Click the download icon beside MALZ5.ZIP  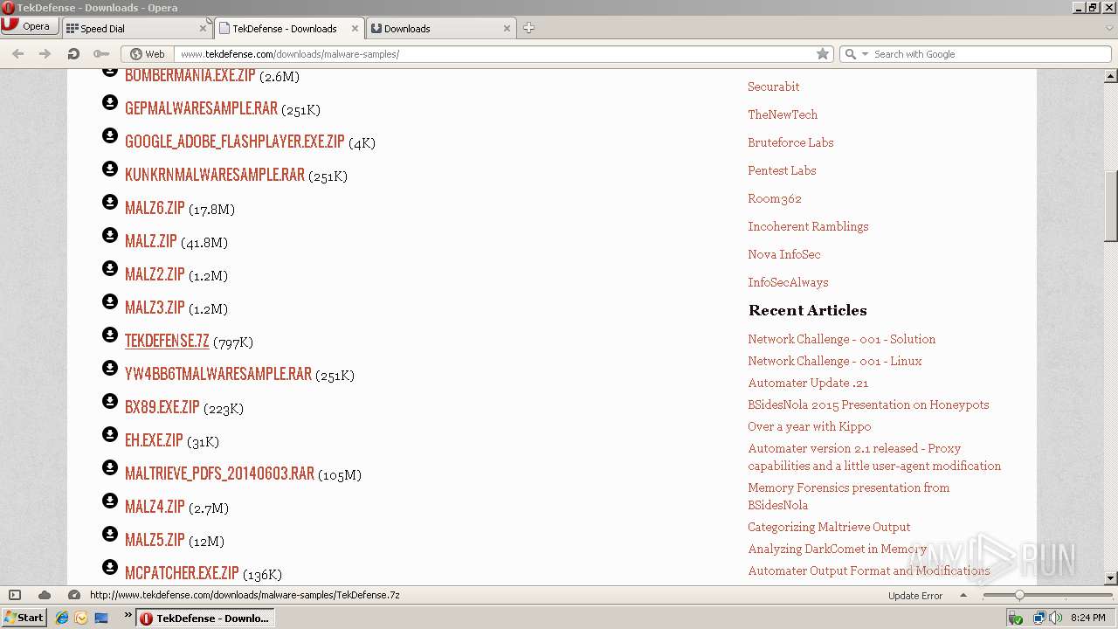[110, 534]
